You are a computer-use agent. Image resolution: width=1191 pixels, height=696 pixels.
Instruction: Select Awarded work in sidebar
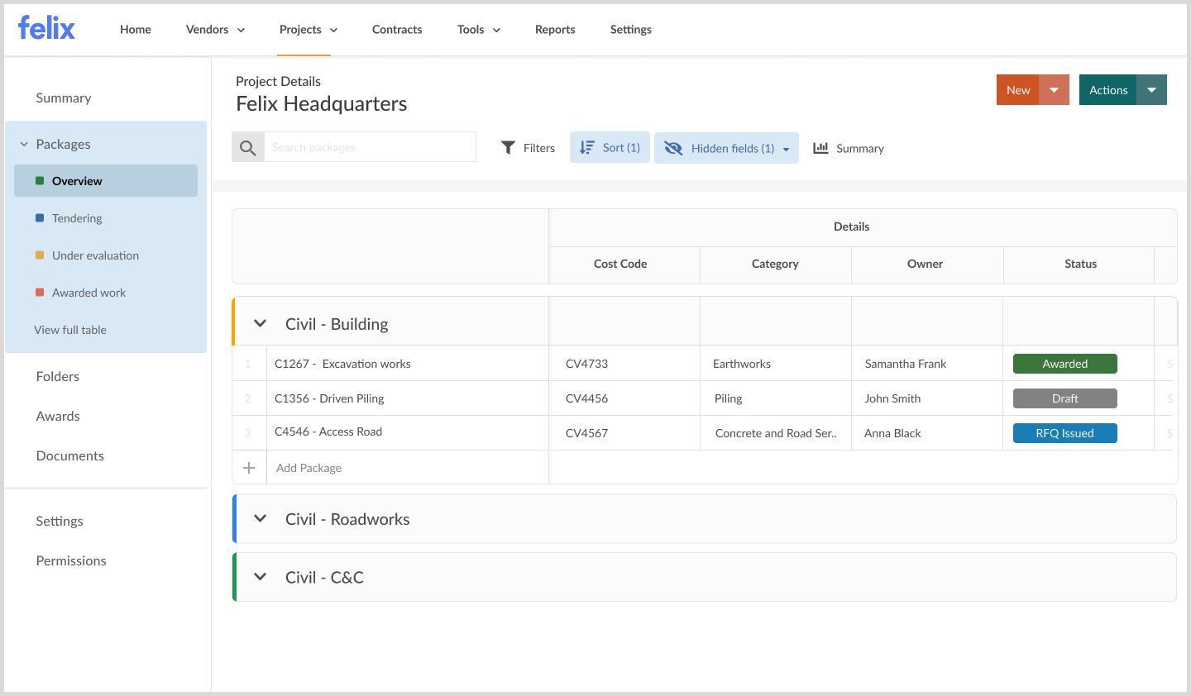click(88, 293)
